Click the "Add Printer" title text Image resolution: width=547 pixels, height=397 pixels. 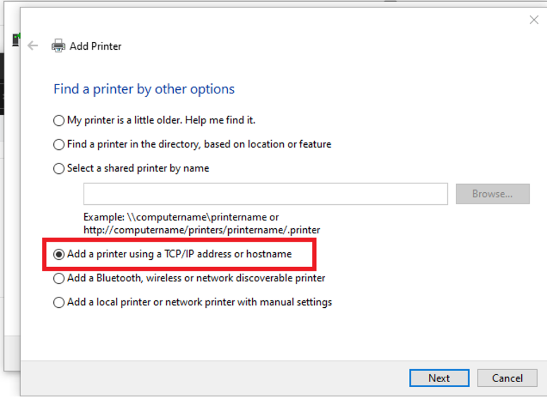coord(96,46)
